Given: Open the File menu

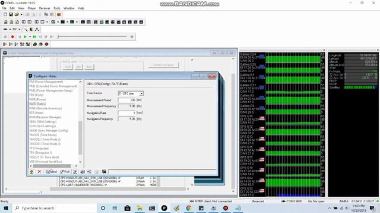Looking at the screenshot, I should [4, 8].
